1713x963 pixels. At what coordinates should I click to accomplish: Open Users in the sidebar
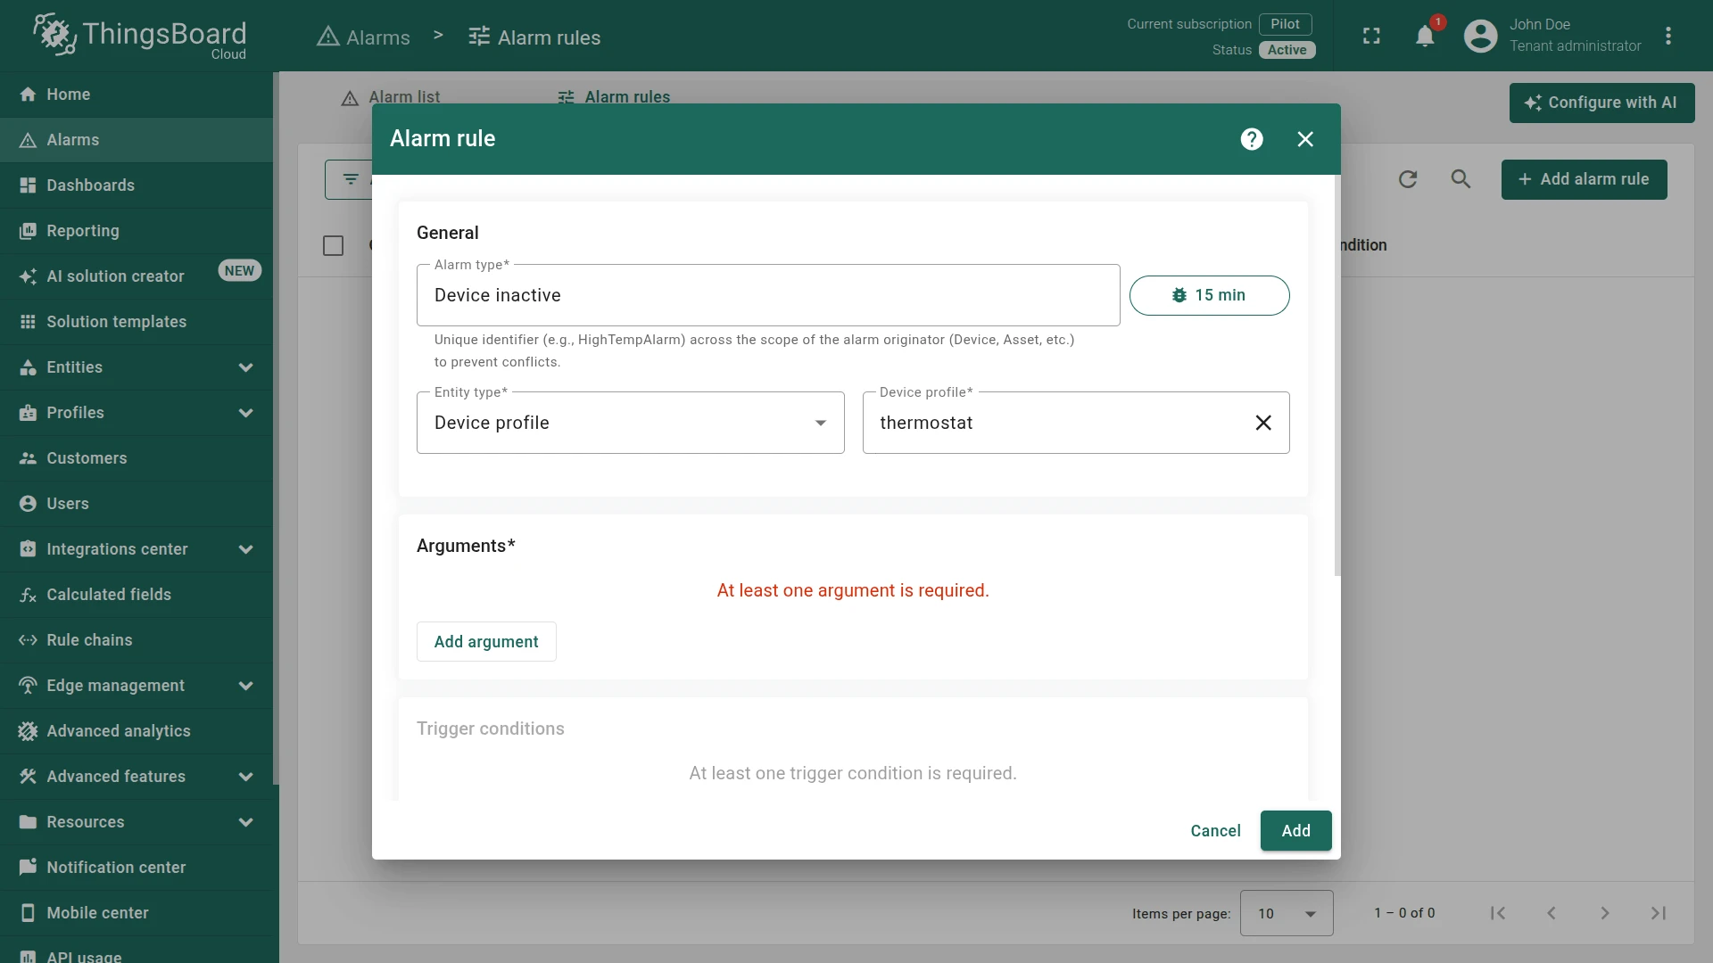tap(137, 504)
